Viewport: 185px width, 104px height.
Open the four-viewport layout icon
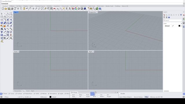pyautogui.click(x=51, y=9)
